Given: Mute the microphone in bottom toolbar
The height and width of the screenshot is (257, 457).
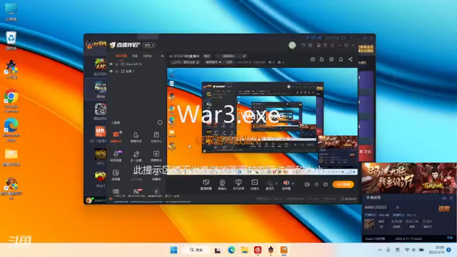Looking at the screenshot, I should (x=270, y=184).
